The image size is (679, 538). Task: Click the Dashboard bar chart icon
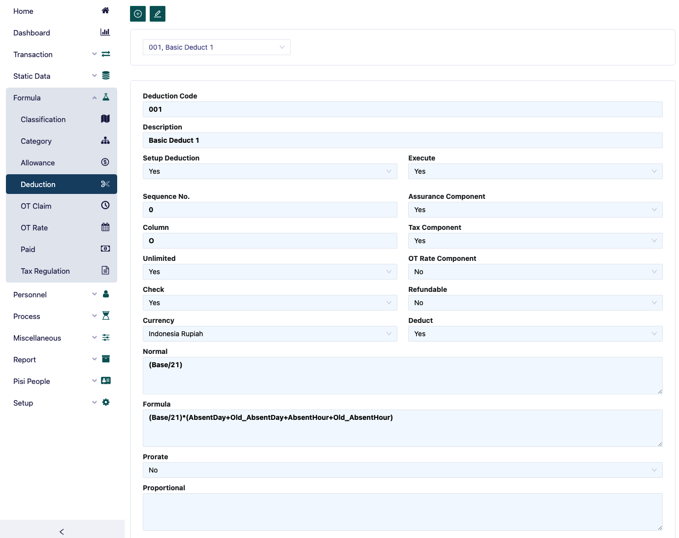(105, 32)
